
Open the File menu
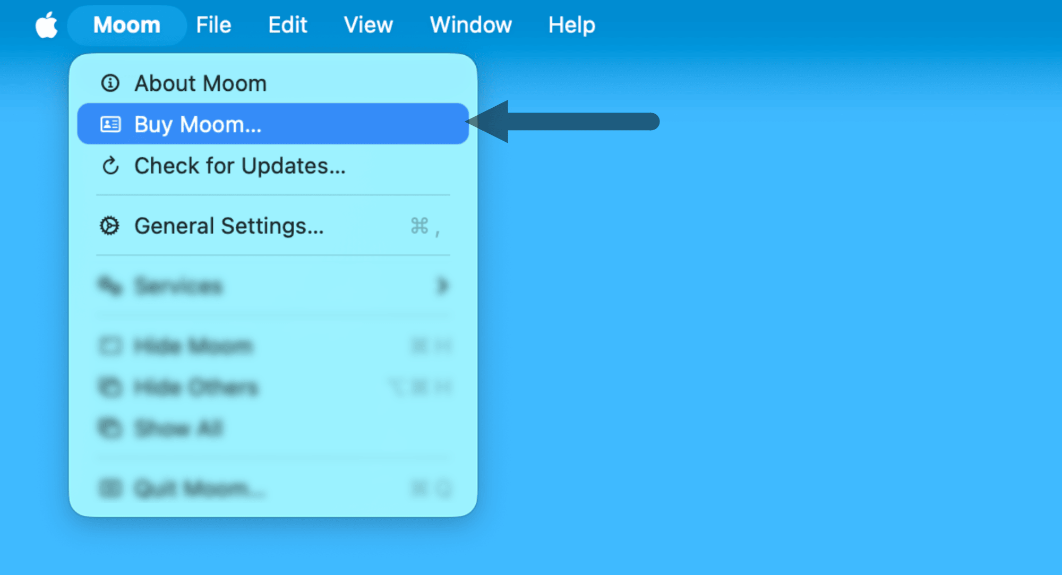point(213,25)
